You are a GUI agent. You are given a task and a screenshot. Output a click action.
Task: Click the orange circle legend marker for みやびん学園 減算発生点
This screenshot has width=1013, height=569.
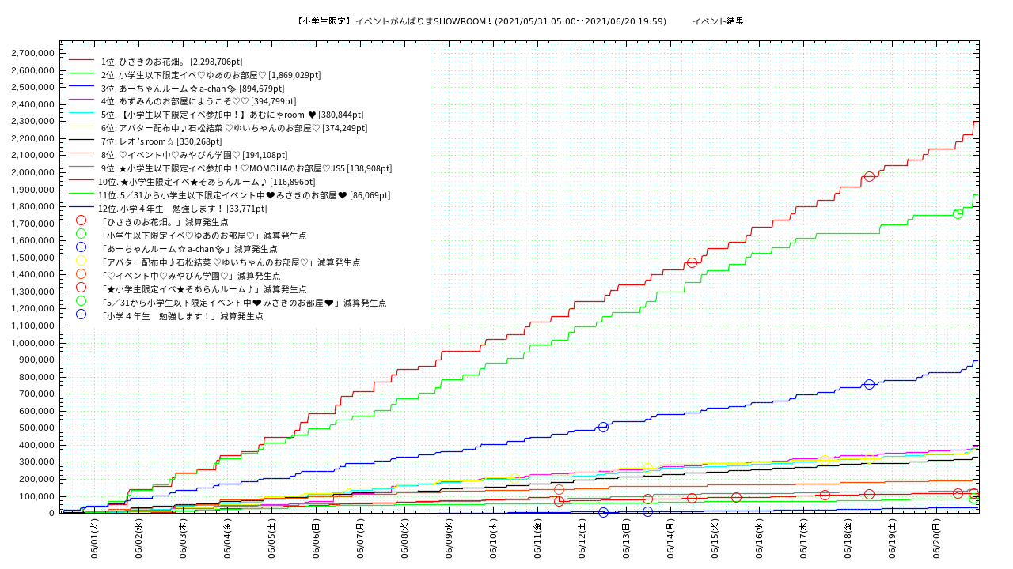point(81,274)
